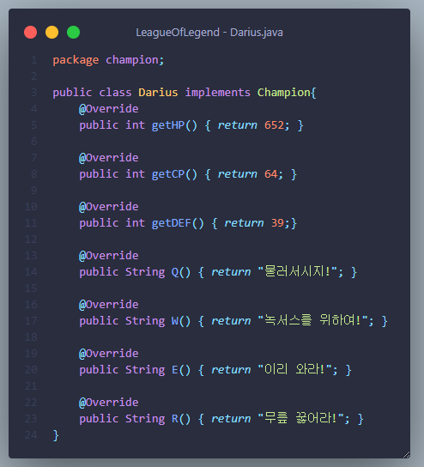
Task: Click 'int' type on line 8
Action: click(135, 174)
